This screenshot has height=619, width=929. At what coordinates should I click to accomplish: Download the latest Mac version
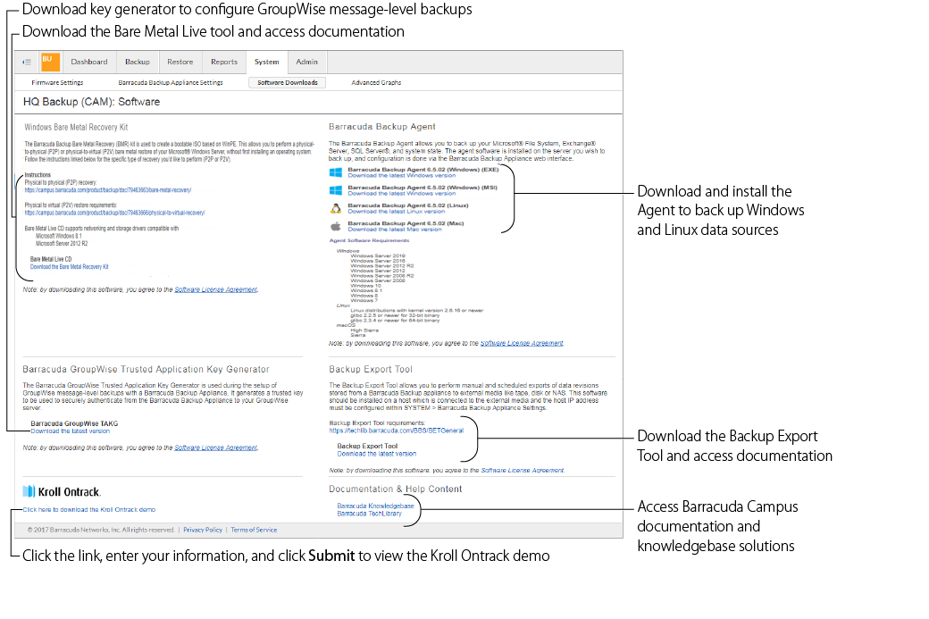[395, 230]
